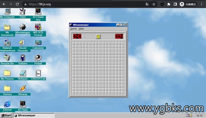
Task: Reload the browser page
Action: click(x=17, y=4)
